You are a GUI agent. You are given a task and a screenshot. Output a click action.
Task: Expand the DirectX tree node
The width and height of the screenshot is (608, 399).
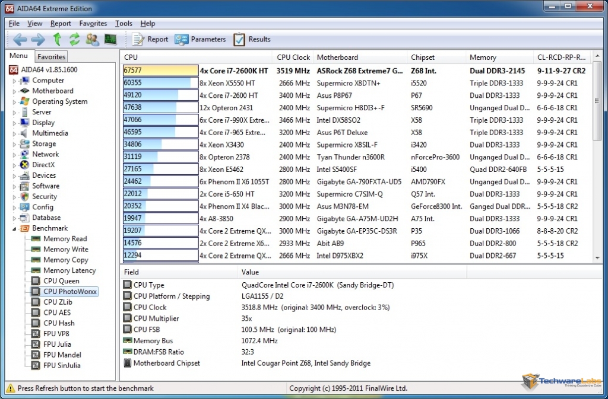coord(15,165)
